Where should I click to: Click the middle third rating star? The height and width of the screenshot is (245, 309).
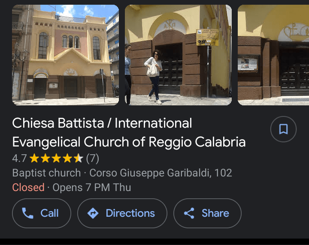(56, 158)
